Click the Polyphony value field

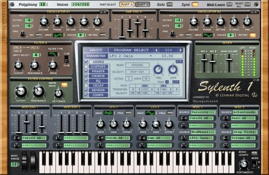42,4
